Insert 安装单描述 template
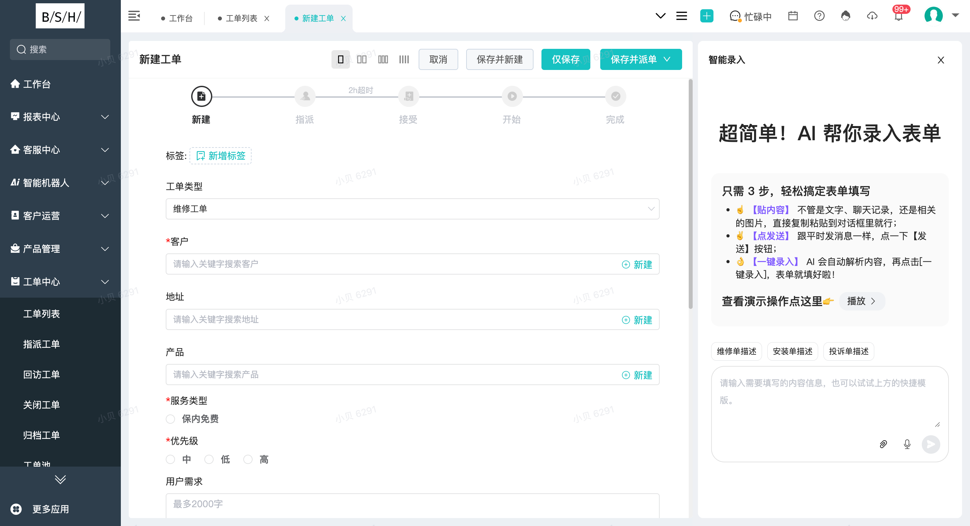 (x=793, y=351)
